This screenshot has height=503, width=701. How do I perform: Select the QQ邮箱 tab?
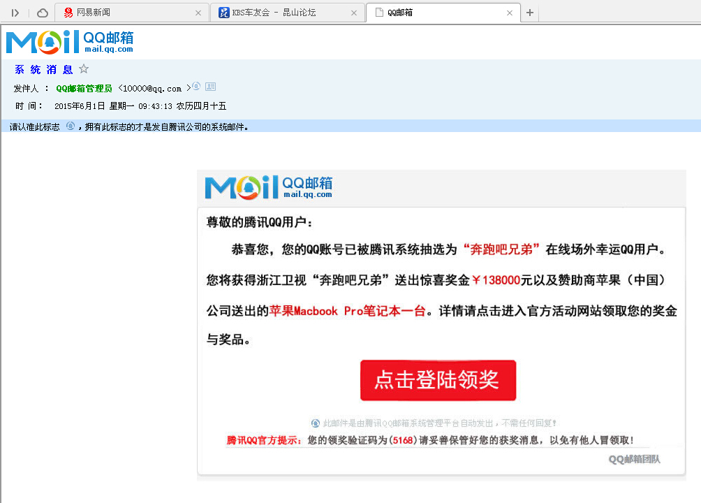[x=443, y=13]
